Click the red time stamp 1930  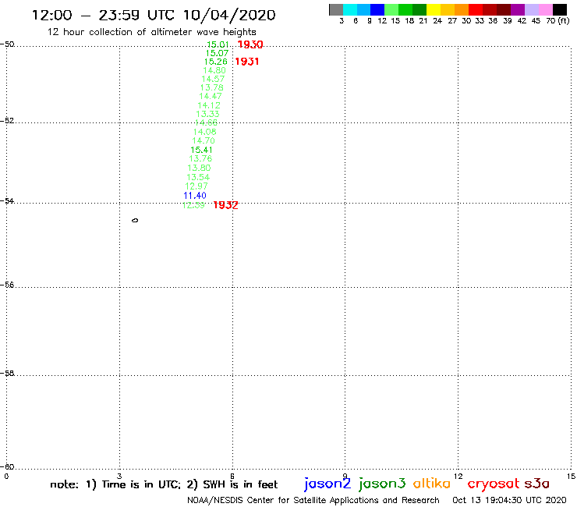click(250, 44)
